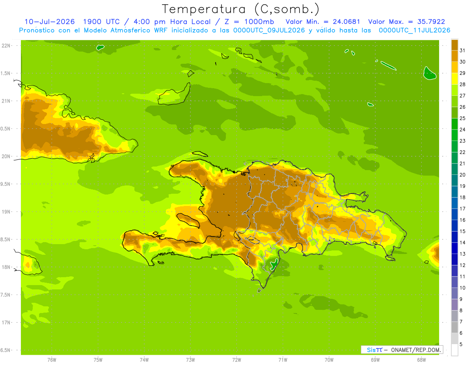Click the "Temperatura (C,somb.)" map title
Image resolution: width=473 pixels, height=365 pixels.
(x=241, y=9)
